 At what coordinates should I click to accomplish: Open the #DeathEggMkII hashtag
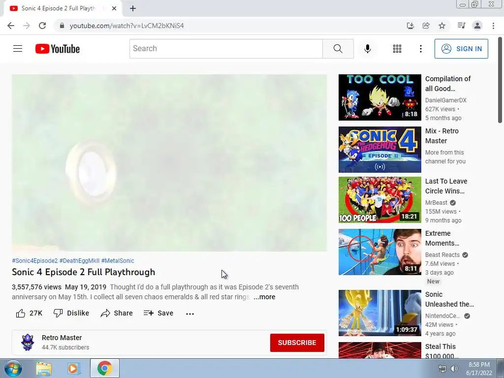79,261
